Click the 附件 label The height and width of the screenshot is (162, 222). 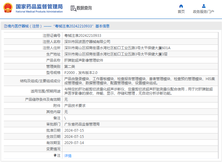(57, 106)
